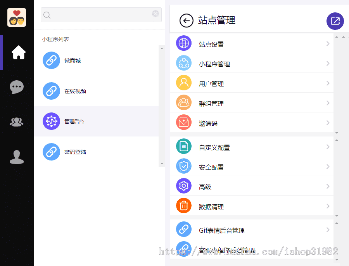Click the first settings group scrollbar down arrow
Screen dimensions: 349x266
point(337,133)
